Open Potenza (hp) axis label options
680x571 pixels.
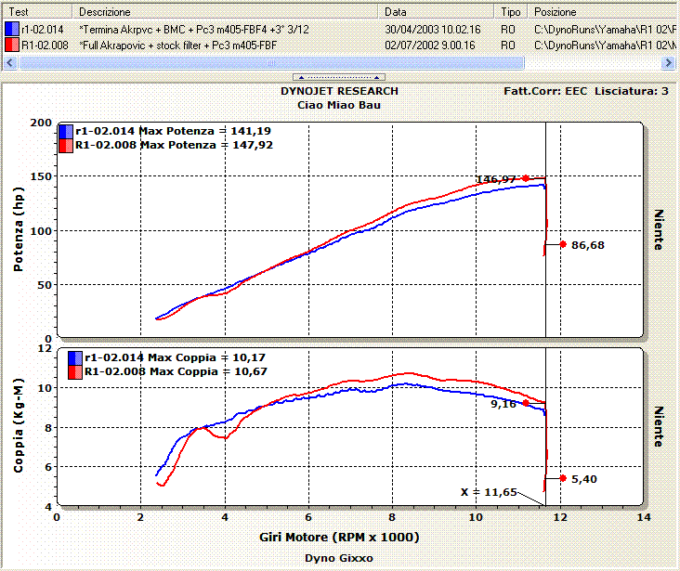(x=19, y=229)
